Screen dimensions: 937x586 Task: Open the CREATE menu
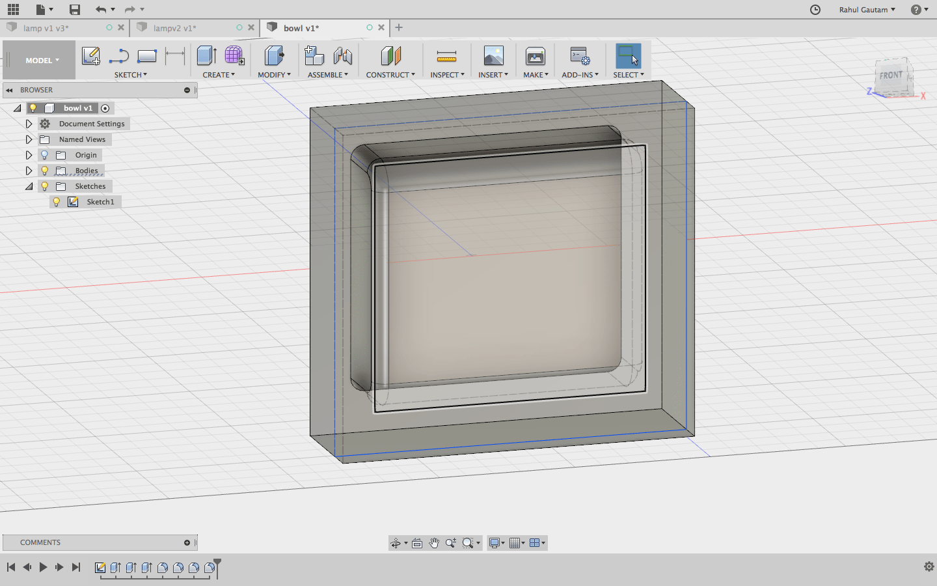click(219, 75)
